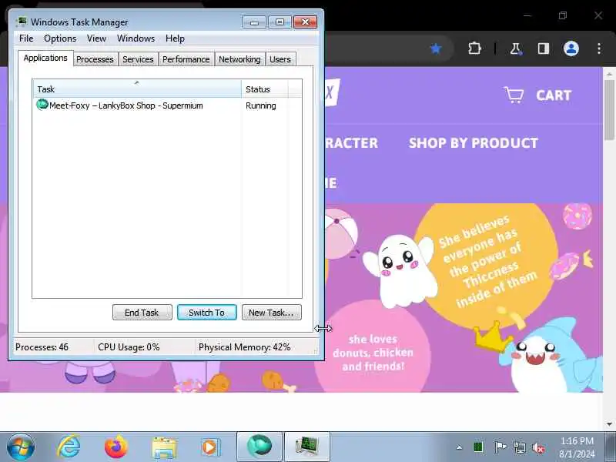Viewport: 616px width, 462px height.
Task: Open Windows Explorer folder in taskbar
Action: coord(164,447)
